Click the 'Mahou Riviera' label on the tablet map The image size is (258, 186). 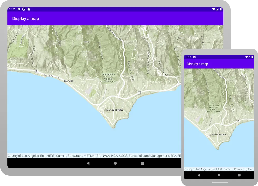[x=115, y=110]
